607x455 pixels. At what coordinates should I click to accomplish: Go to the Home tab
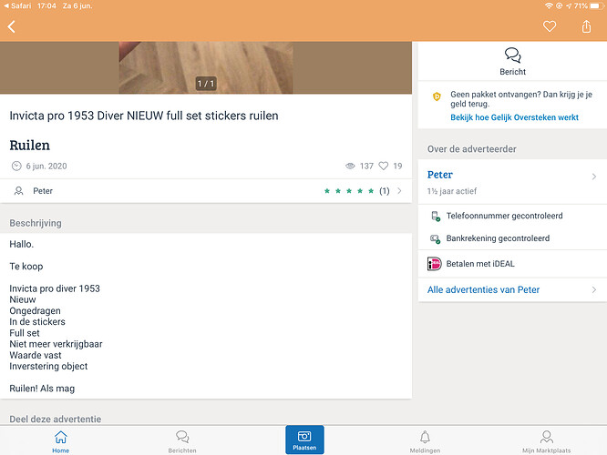pos(61,441)
